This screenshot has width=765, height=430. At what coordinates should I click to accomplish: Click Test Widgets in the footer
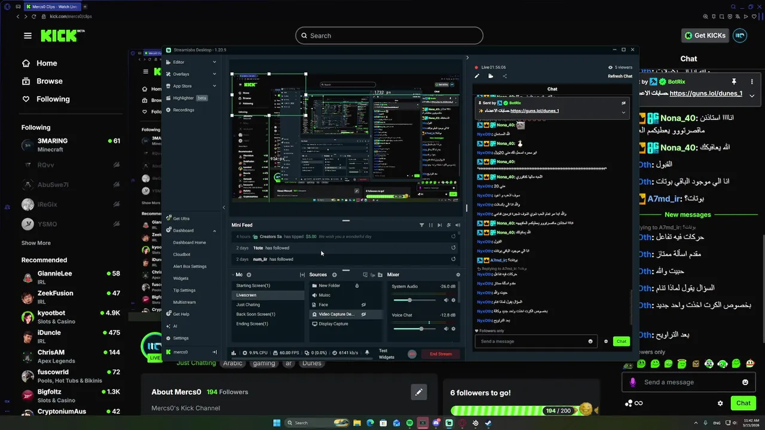(x=387, y=354)
